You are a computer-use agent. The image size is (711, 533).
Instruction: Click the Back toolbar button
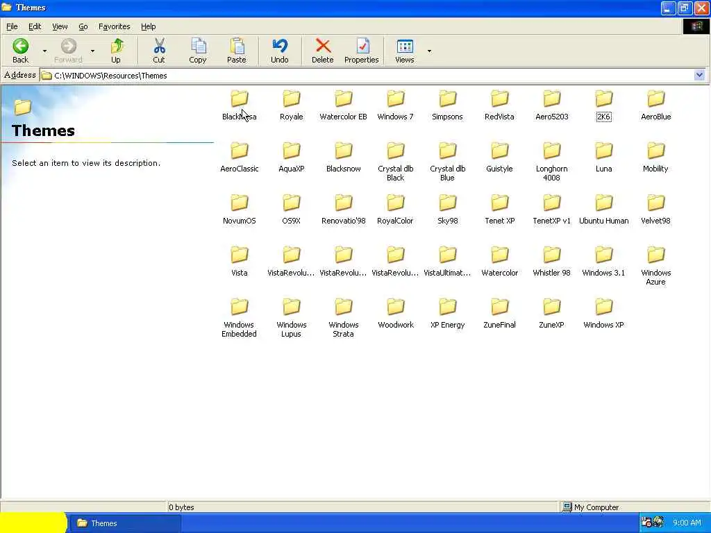point(20,51)
